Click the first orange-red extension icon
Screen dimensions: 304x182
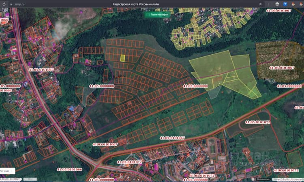(x=293, y=4)
